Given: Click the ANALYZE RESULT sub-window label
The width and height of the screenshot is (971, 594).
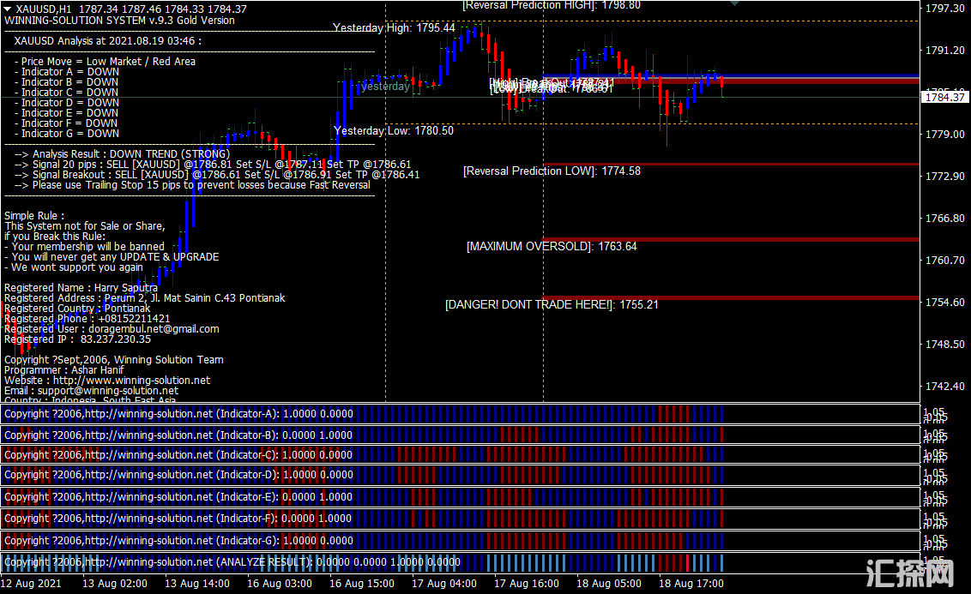Looking at the screenshot, I should [x=232, y=563].
